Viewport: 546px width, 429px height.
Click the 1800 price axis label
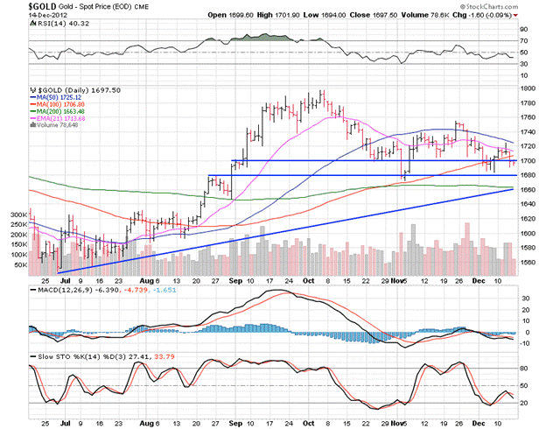[x=528, y=88]
